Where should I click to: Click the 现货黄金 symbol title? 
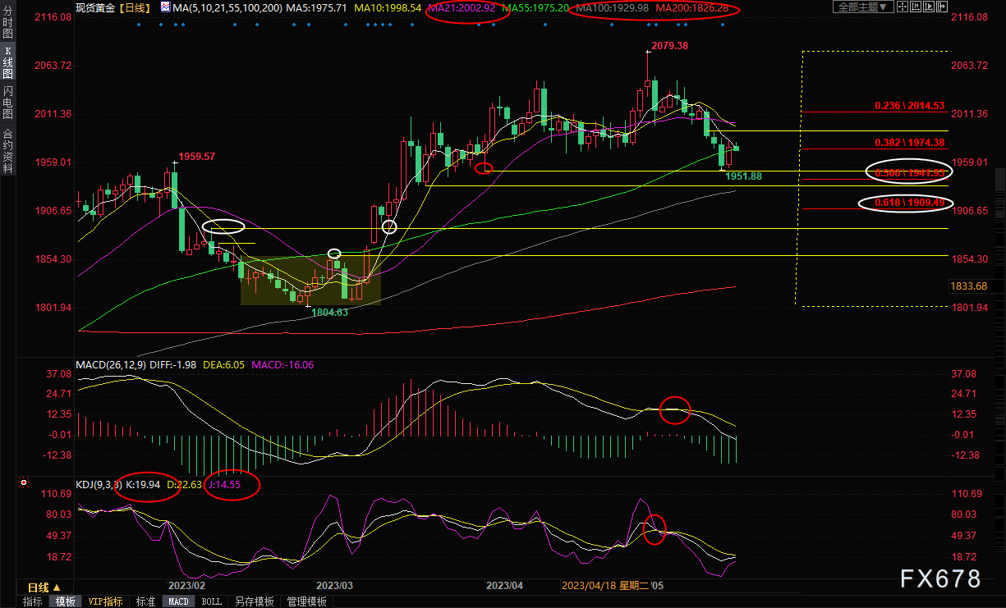[x=96, y=7]
